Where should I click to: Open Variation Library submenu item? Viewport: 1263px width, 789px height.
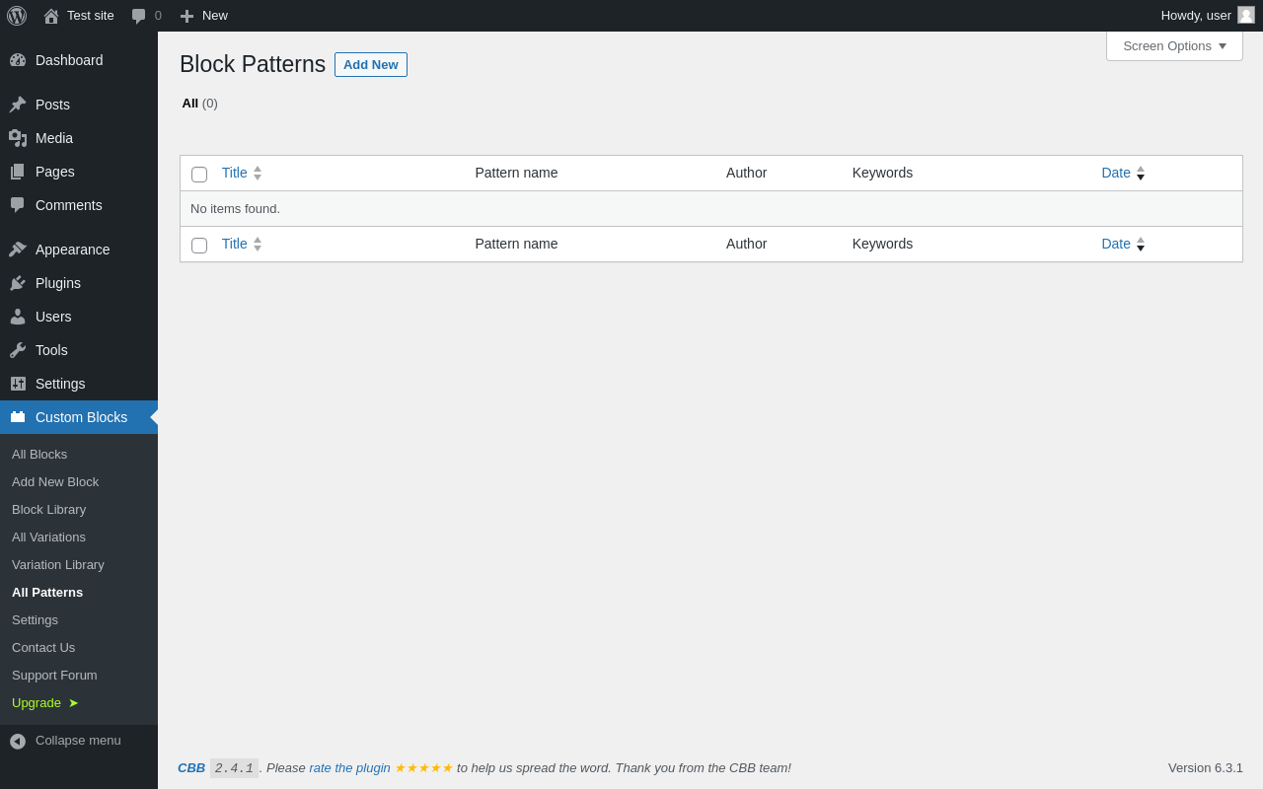58,565
